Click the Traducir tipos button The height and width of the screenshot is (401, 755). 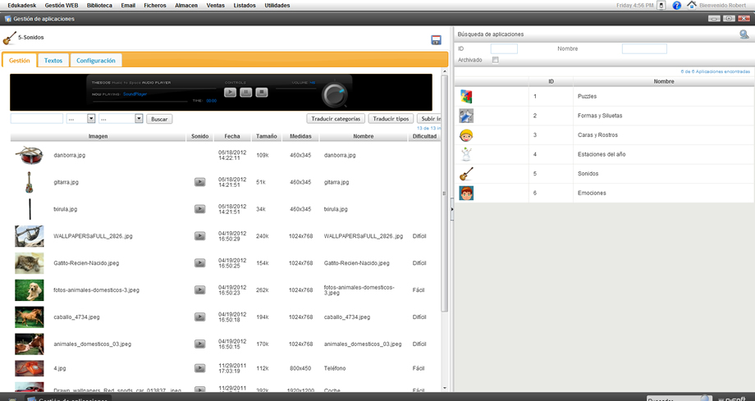[x=391, y=118]
